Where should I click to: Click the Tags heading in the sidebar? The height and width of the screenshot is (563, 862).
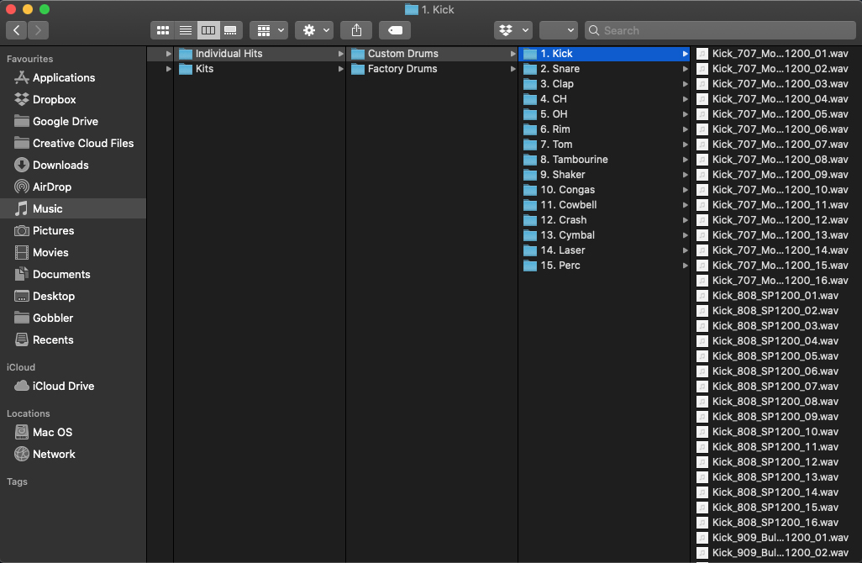17,481
